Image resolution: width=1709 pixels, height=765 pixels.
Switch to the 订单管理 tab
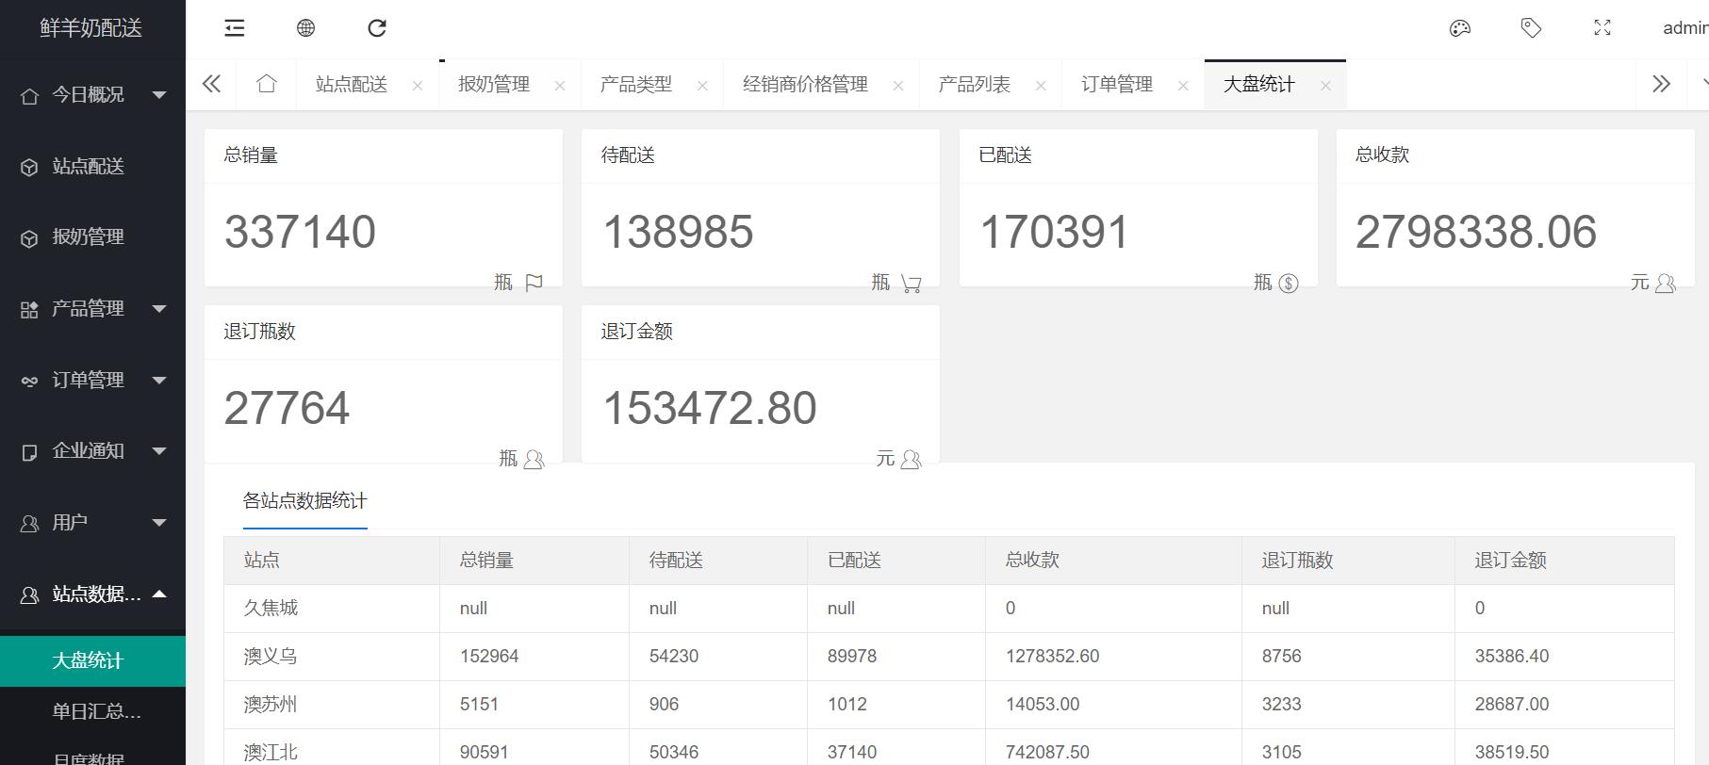tap(1117, 84)
